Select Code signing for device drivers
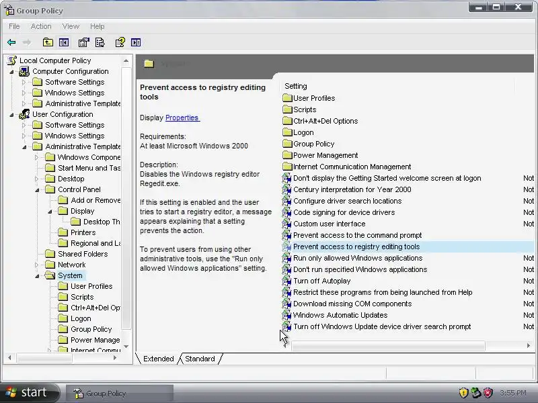The image size is (538, 403). click(344, 212)
